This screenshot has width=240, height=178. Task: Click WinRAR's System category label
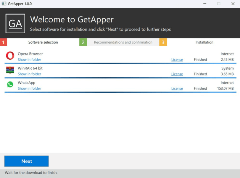(228, 68)
